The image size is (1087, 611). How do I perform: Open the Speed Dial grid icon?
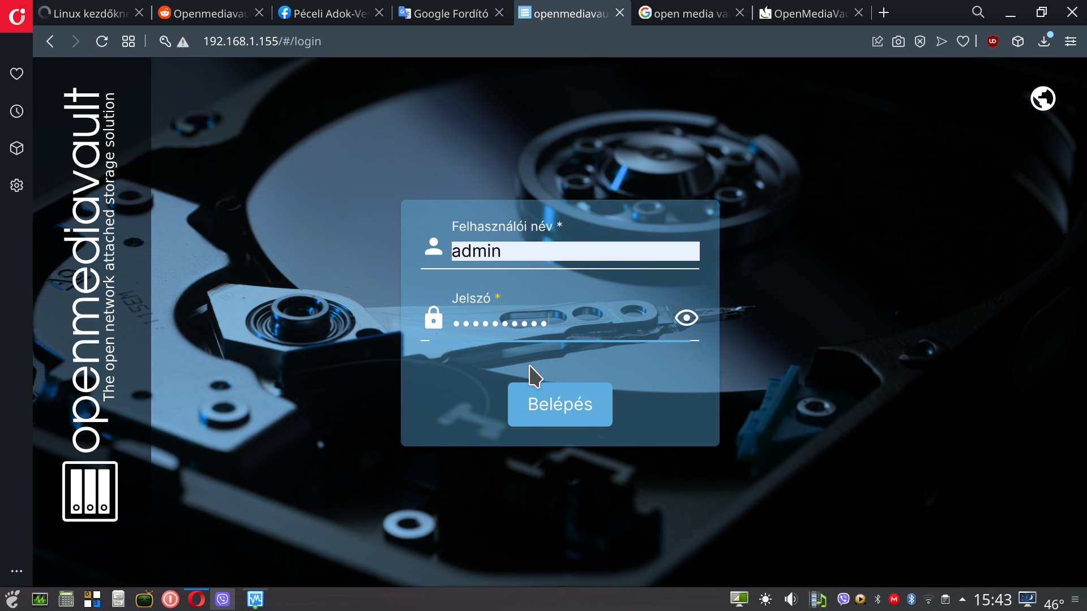coord(129,41)
